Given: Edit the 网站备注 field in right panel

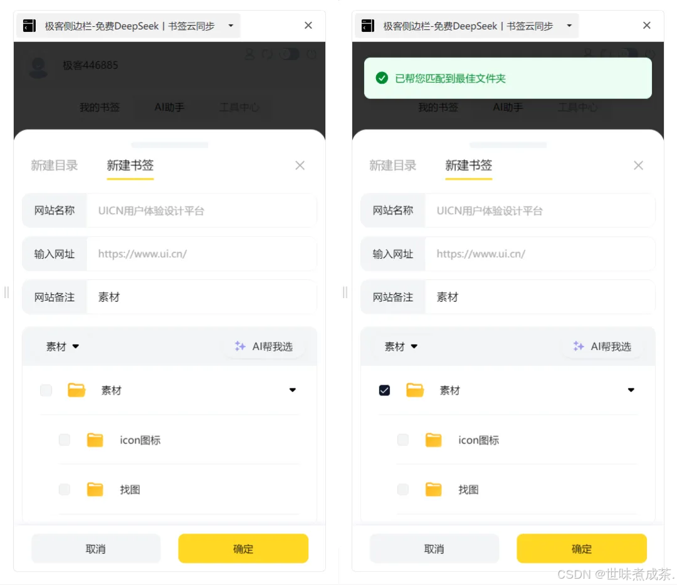Looking at the screenshot, I should [540, 298].
